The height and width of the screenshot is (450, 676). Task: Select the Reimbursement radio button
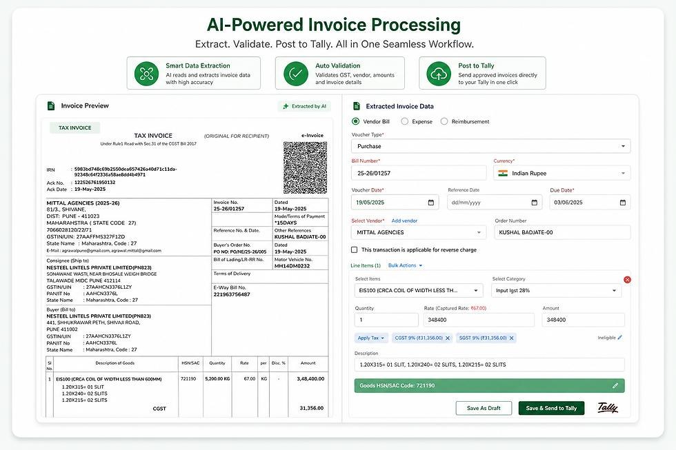tap(444, 121)
